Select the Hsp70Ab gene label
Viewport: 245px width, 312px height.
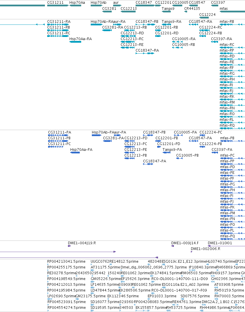coord(98,3)
